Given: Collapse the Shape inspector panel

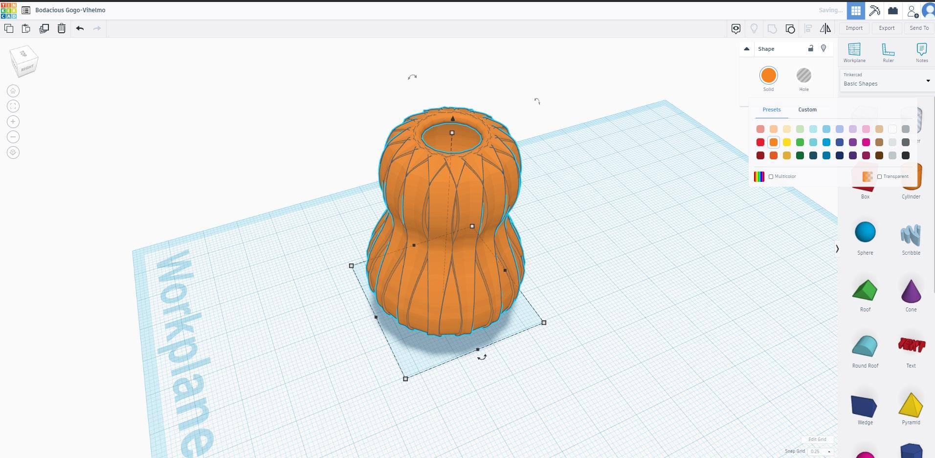Looking at the screenshot, I should 747,49.
